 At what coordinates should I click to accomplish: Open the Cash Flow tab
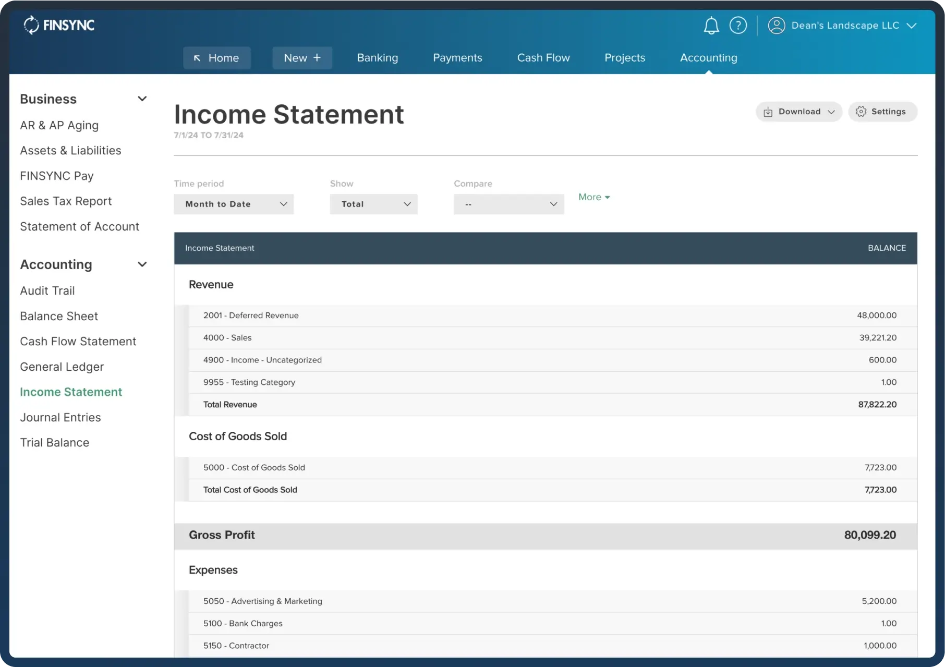point(543,58)
